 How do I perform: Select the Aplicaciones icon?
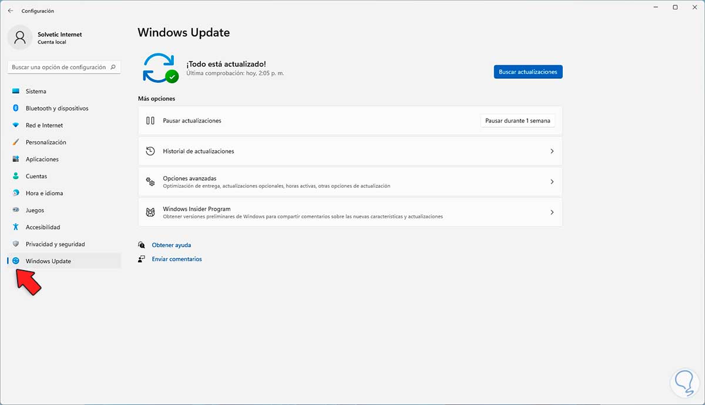coord(15,160)
